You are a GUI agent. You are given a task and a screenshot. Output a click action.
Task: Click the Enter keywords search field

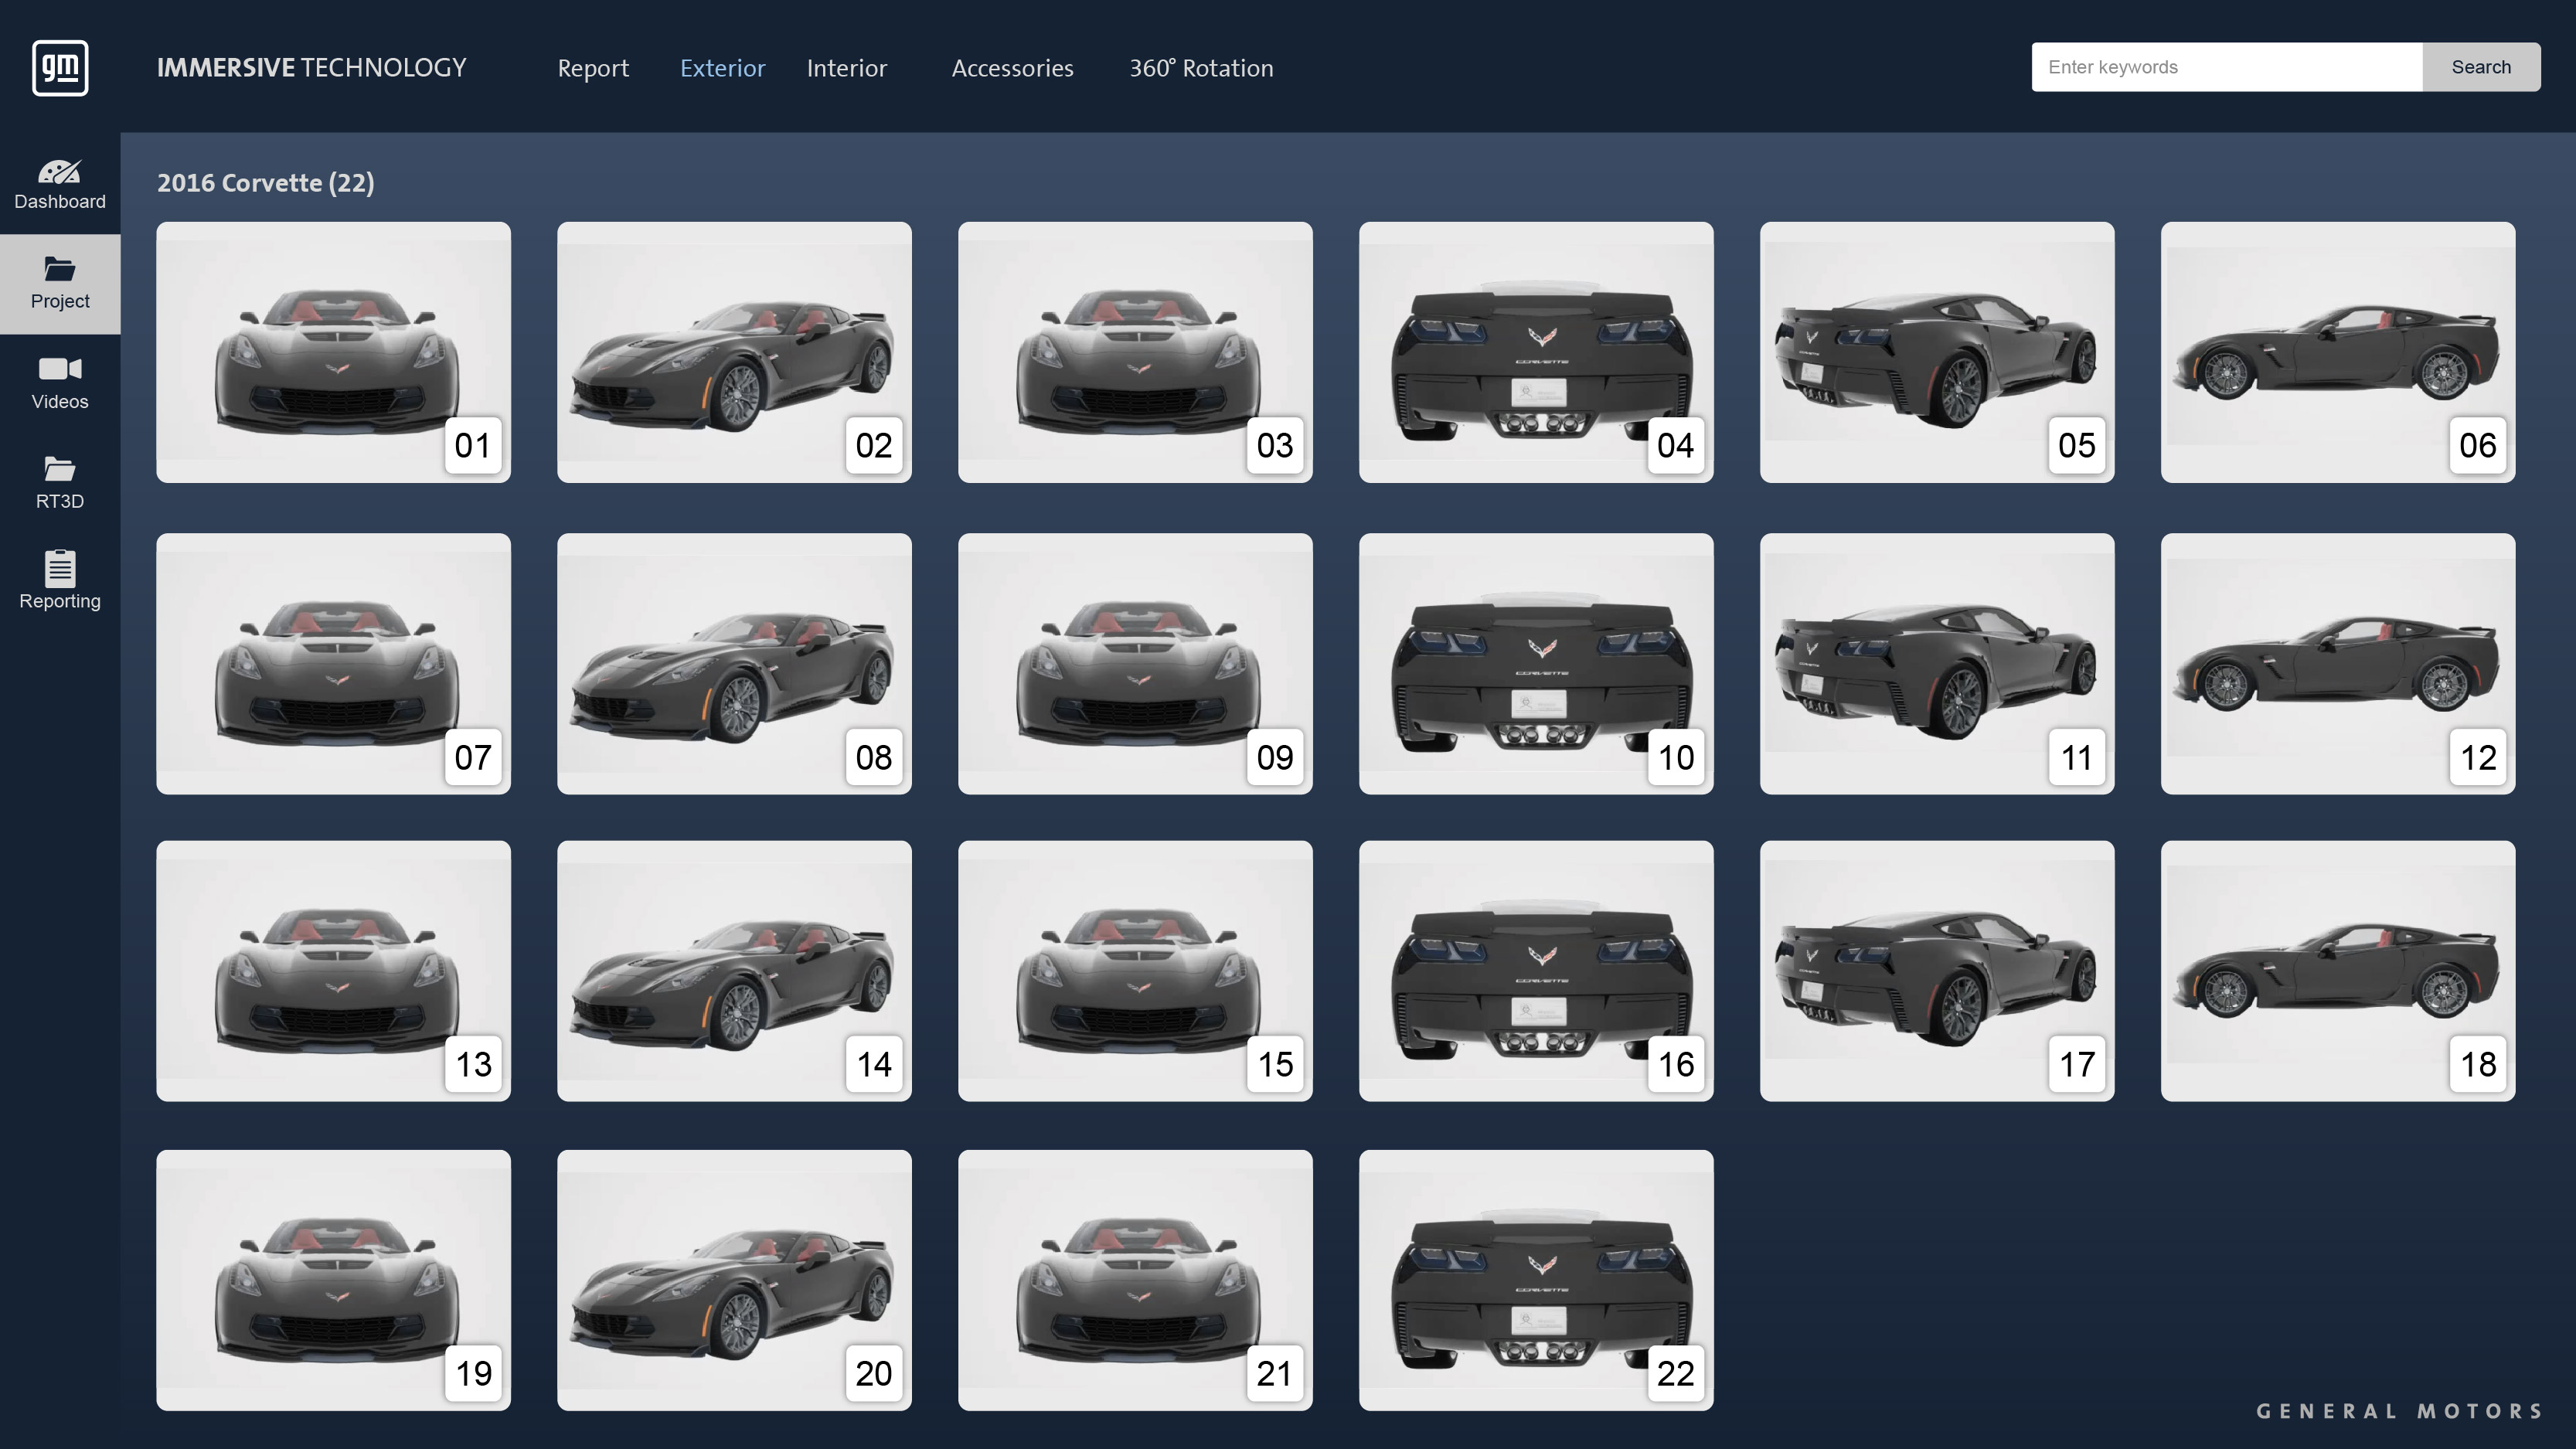pyautogui.click(x=2225, y=67)
